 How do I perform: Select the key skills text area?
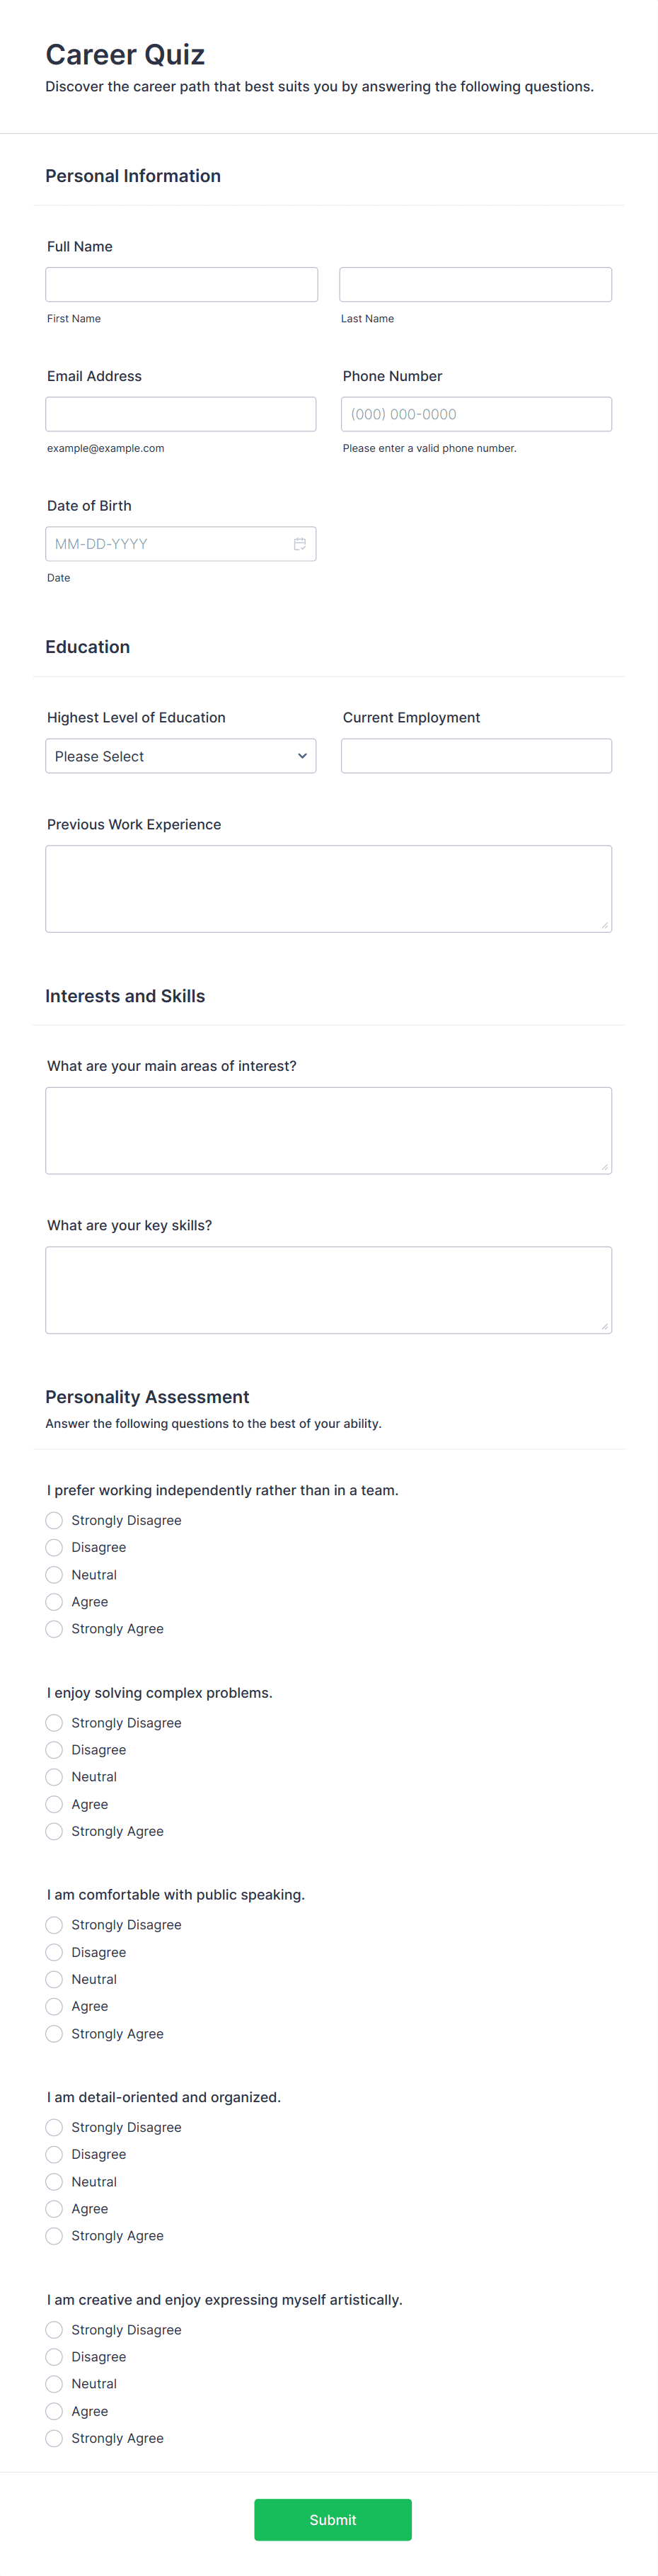click(x=328, y=1289)
